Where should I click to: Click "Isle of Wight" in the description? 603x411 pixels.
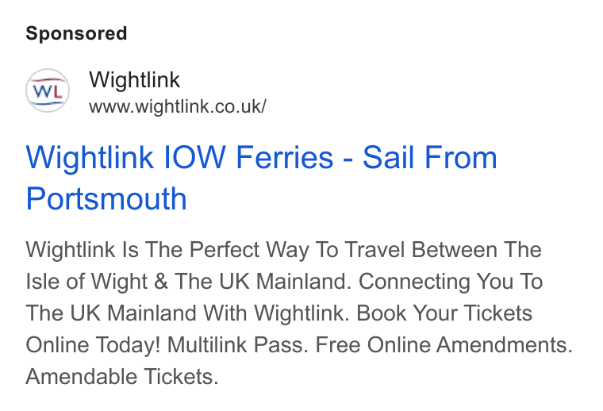pyautogui.click(x=86, y=282)
